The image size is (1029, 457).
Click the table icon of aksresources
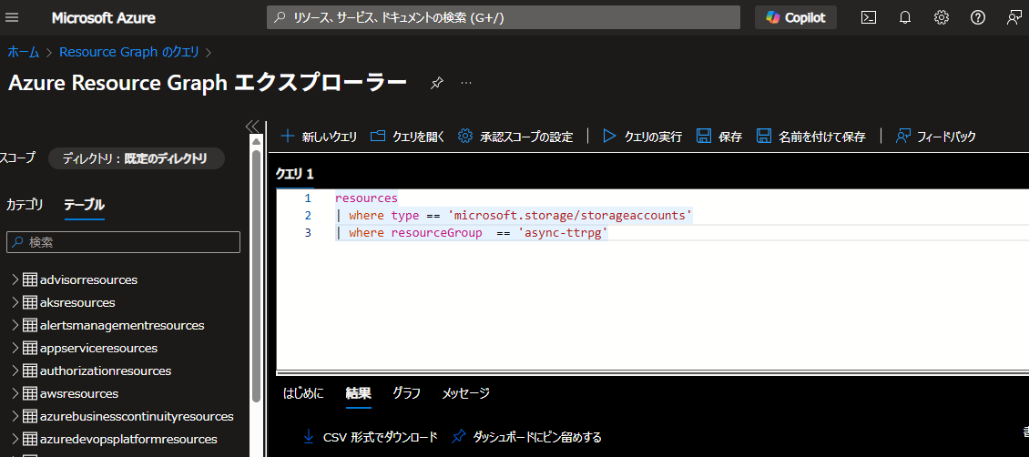pos(29,303)
